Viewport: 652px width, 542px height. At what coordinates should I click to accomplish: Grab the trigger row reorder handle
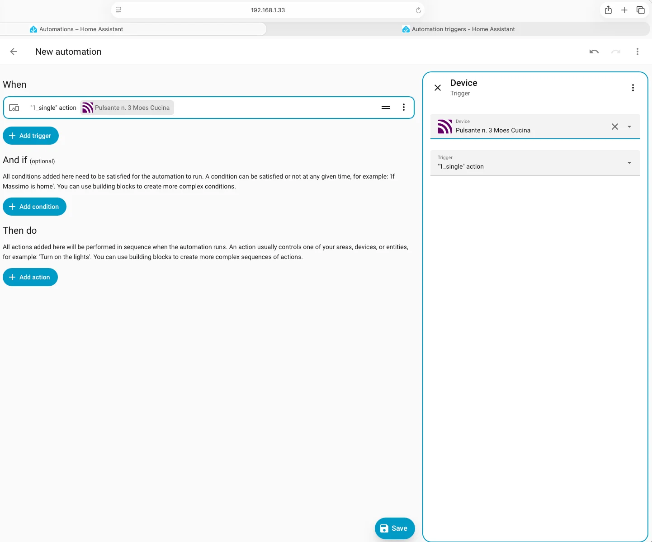[386, 108]
